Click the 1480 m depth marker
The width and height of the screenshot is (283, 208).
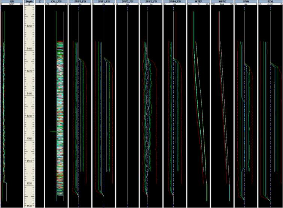[x=29, y=94]
